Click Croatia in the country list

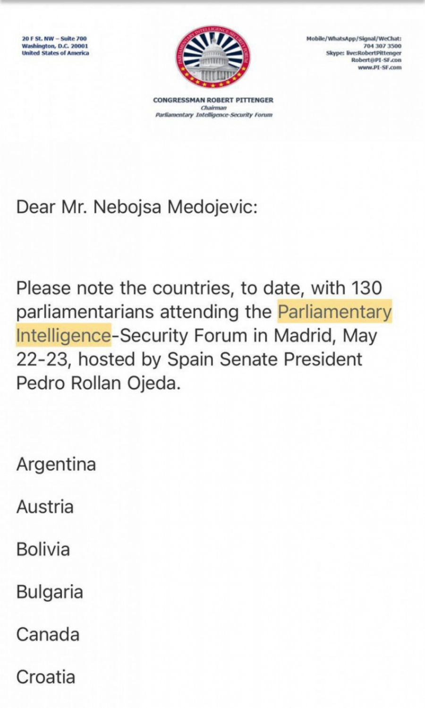[x=46, y=677]
